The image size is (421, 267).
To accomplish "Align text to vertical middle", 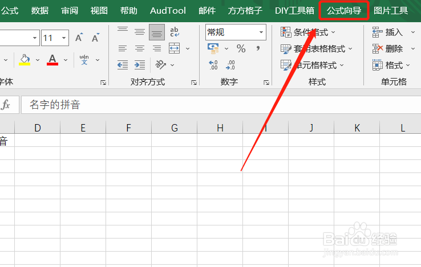I will tap(140, 32).
